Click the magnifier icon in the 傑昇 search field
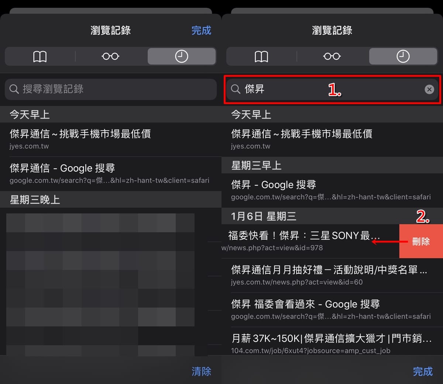Screen dimensions: 443x384 tap(236, 89)
